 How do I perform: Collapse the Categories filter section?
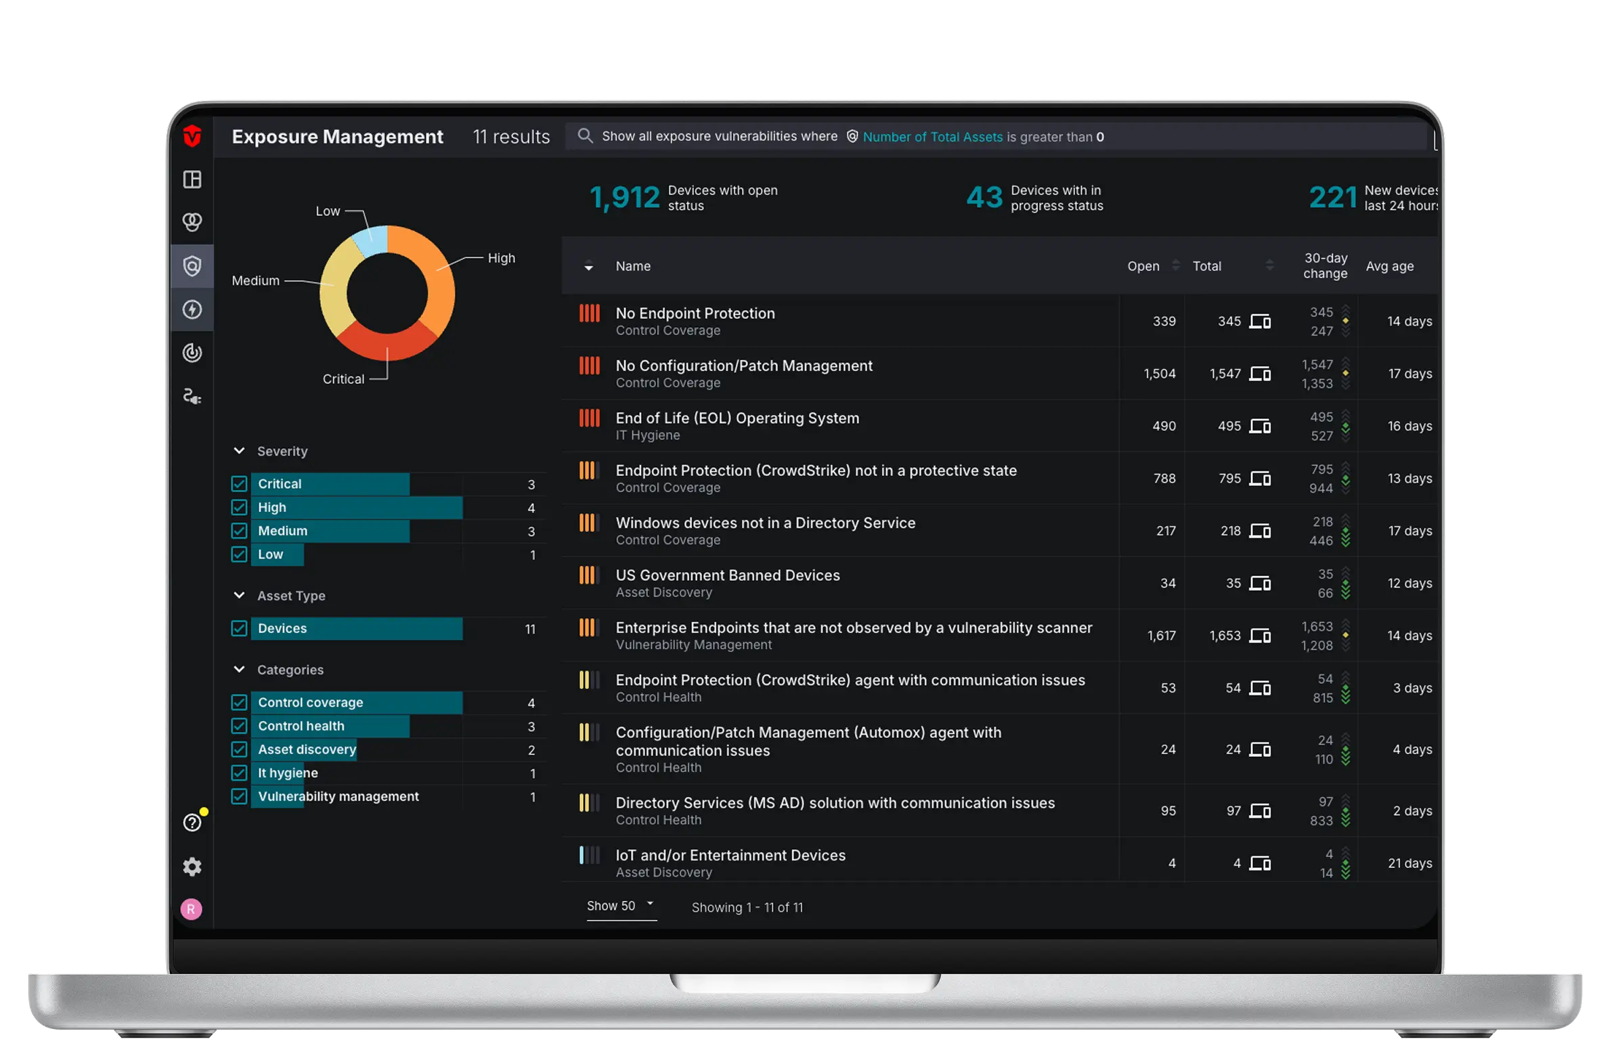239,670
